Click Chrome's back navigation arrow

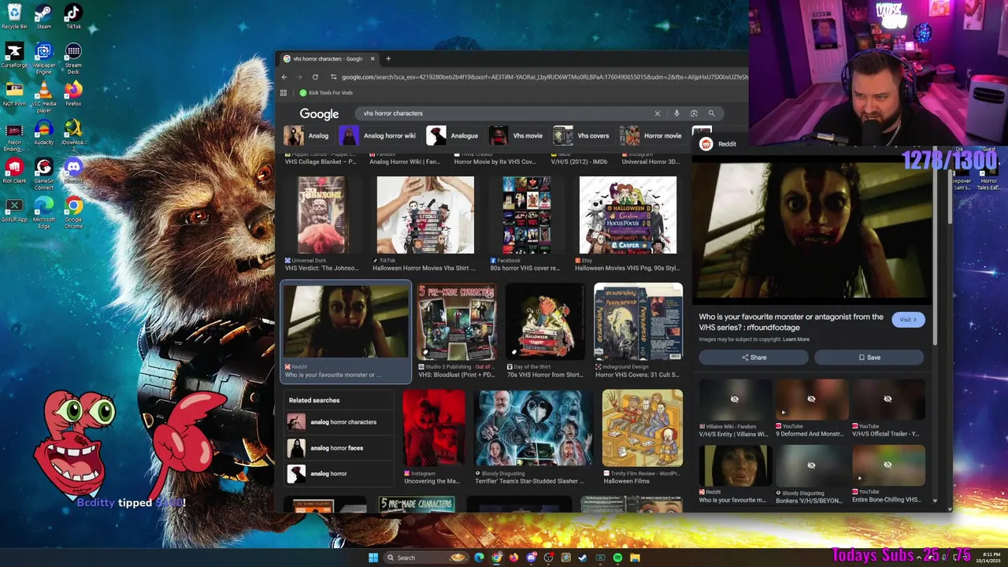click(284, 77)
